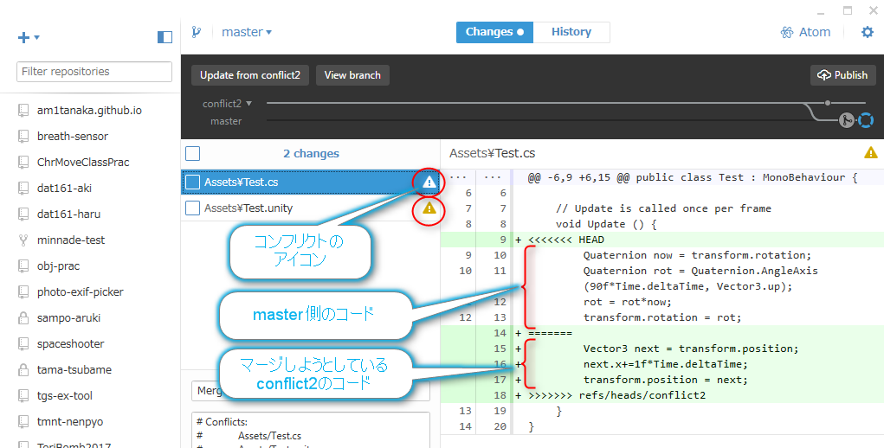Toggle the select-all changes checkbox
The image size is (884, 448).
pyautogui.click(x=193, y=153)
